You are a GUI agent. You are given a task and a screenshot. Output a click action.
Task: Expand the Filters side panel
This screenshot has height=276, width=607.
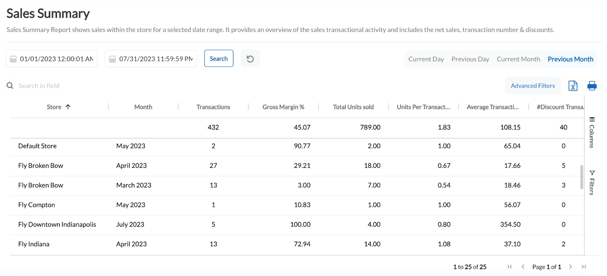[x=592, y=183]
